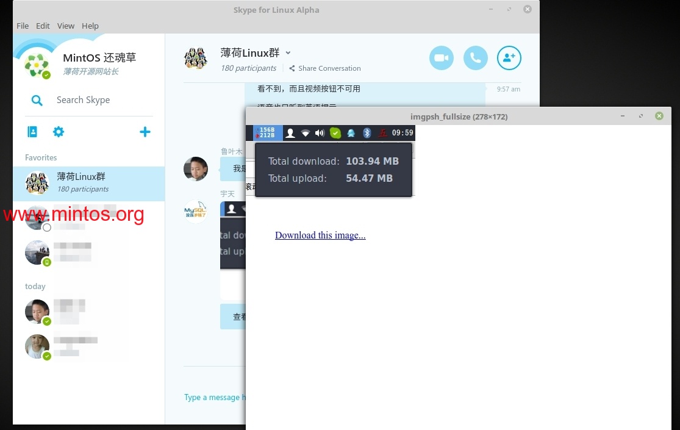Image resolution: width=680 pixels, height=430 pixels.
Task: Open Skype settings gear
Action: click(x=59, y=132)
